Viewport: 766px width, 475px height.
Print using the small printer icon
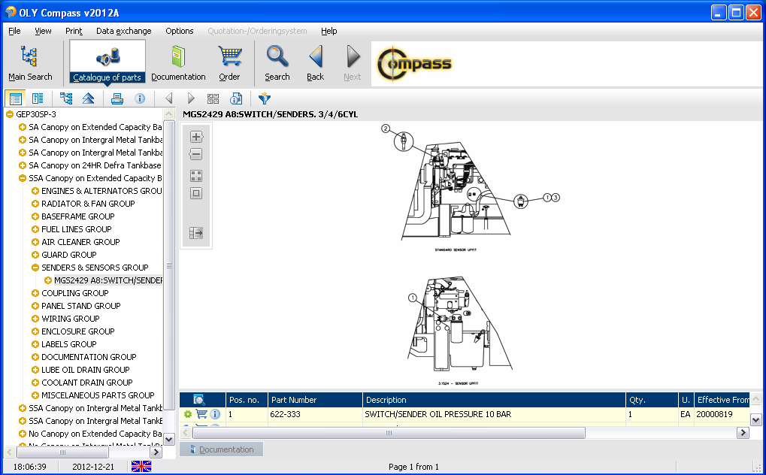point(117,98)
